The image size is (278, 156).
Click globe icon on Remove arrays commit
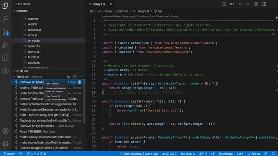tap(79, 82)
